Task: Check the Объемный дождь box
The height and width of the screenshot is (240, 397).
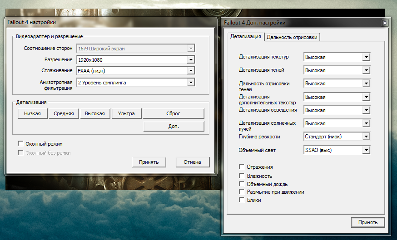Action: pyautogui.click(x=242, y=184)
